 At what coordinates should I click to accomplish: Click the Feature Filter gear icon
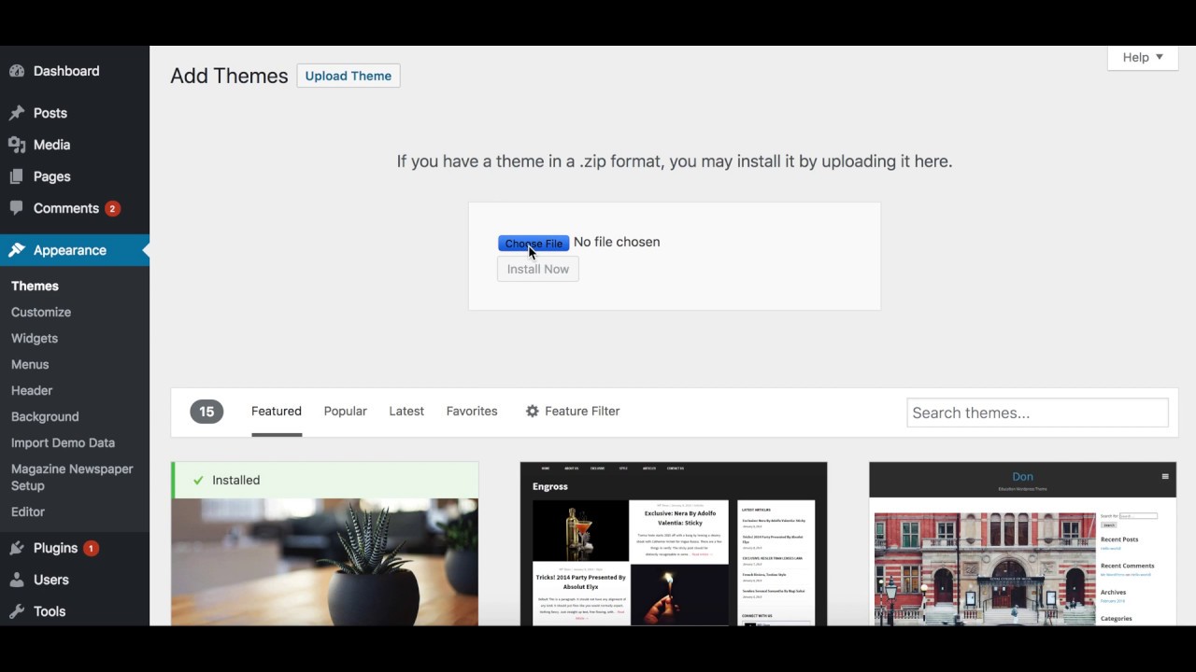(x=533, y=411)
